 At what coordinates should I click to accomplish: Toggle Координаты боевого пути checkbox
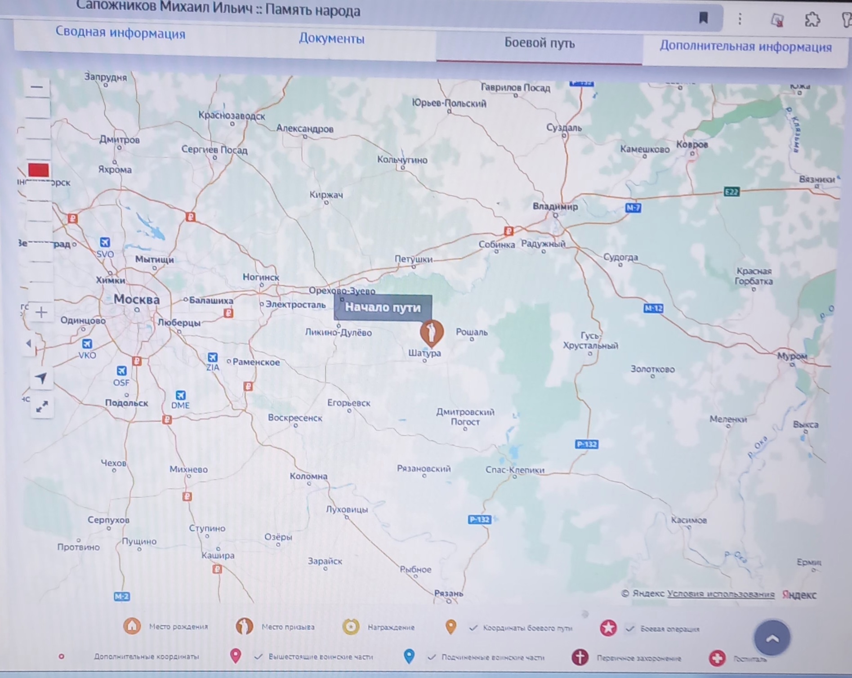[473, 628]
